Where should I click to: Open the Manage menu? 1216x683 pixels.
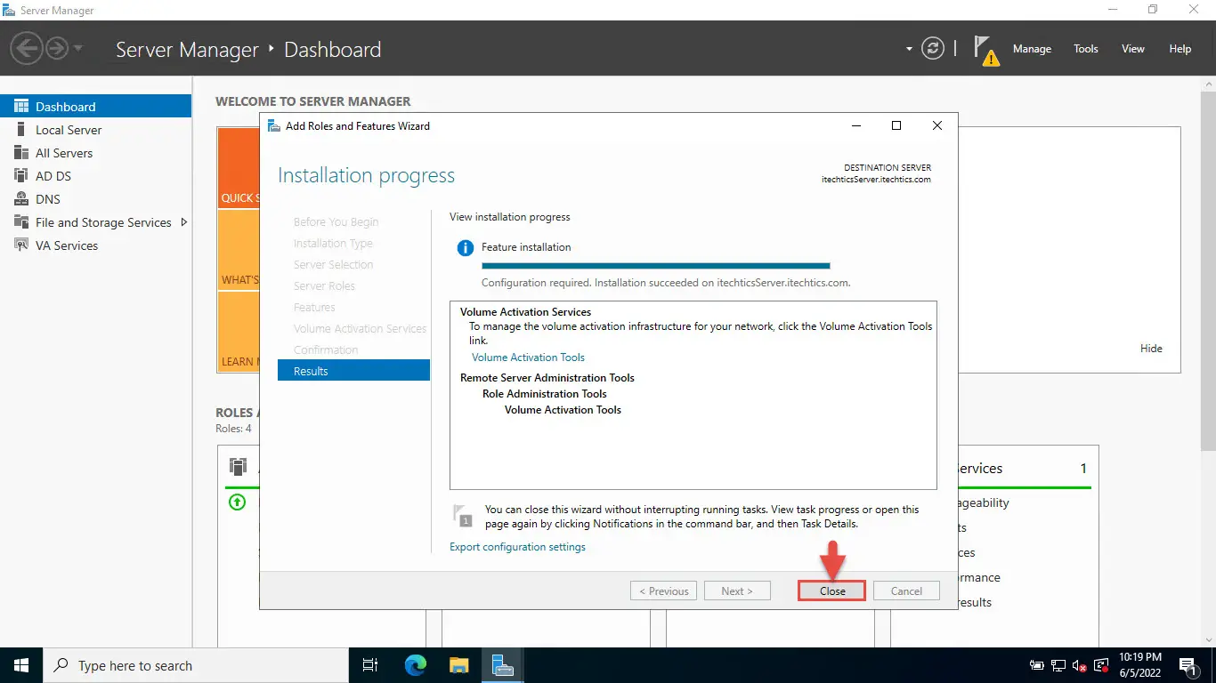1032,49
